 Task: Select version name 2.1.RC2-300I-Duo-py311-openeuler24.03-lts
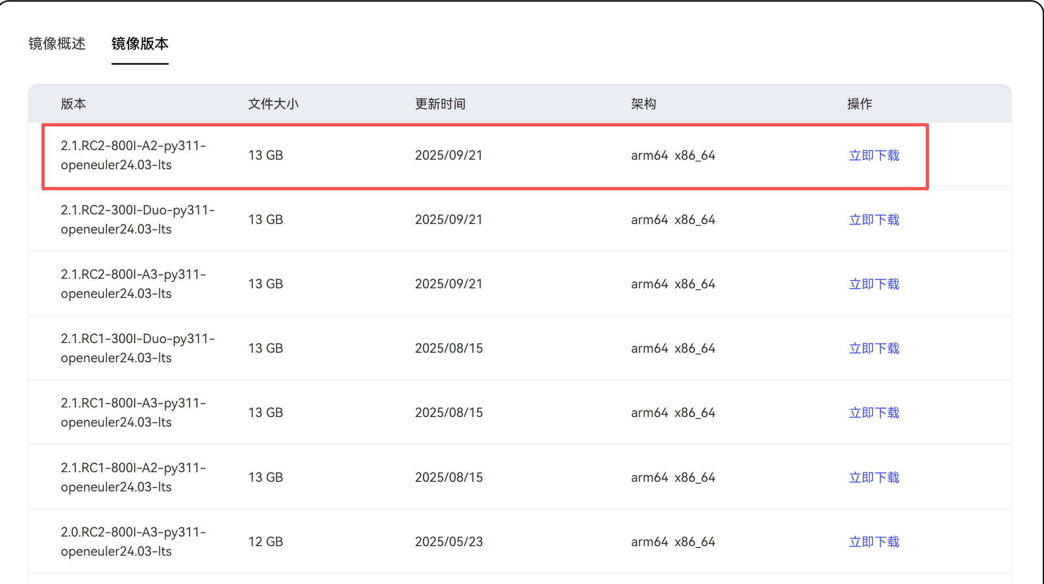pyautogui.click(x=137, y=219)
